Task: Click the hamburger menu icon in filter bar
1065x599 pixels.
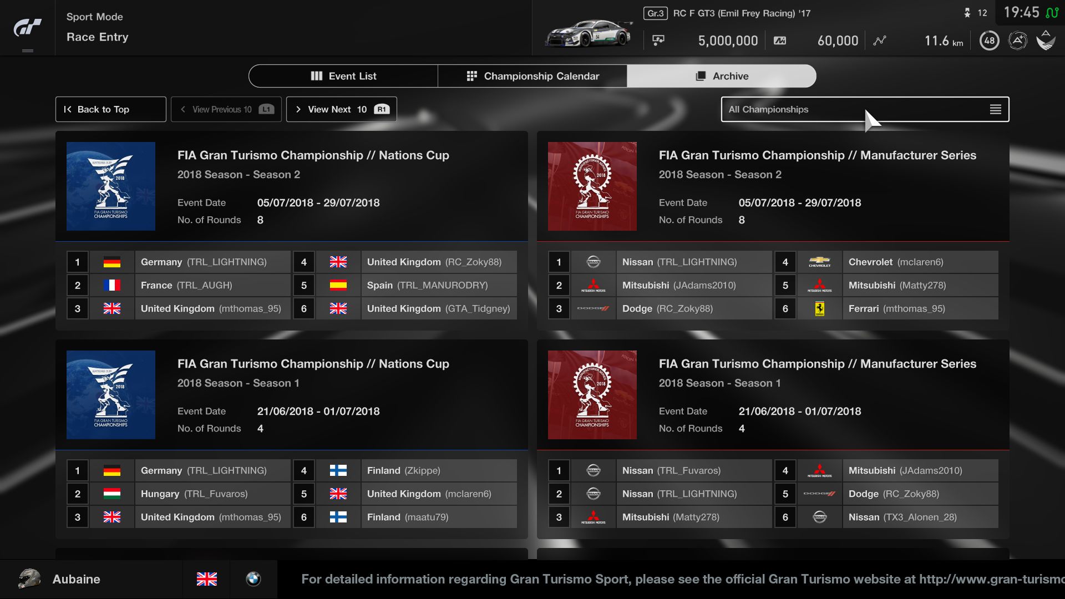Action: 996,109
